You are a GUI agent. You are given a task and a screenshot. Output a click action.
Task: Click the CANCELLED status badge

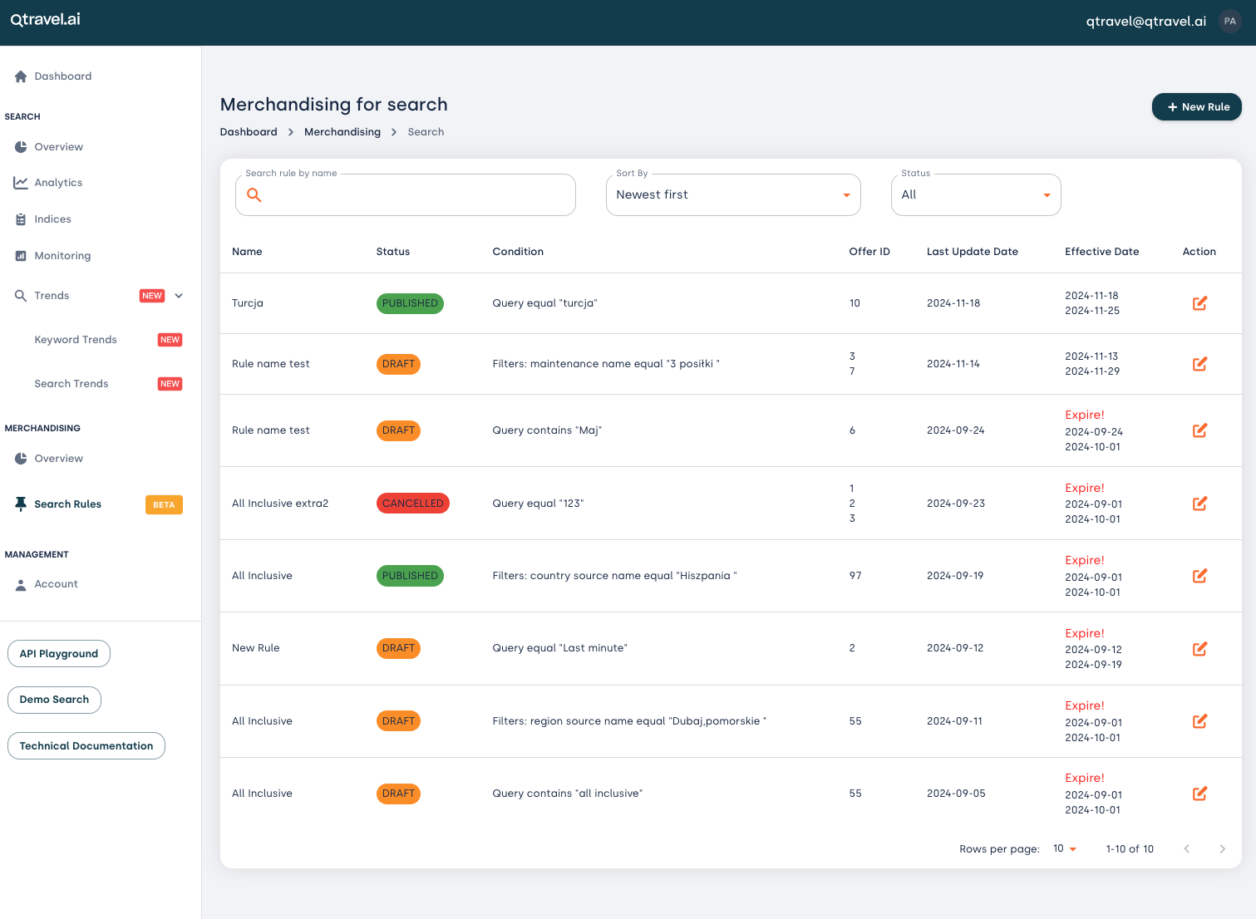413,504
